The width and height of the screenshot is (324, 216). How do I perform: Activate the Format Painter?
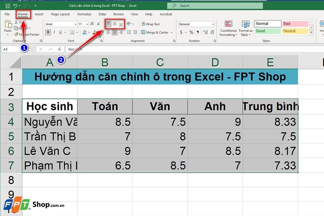pos(27,34)
